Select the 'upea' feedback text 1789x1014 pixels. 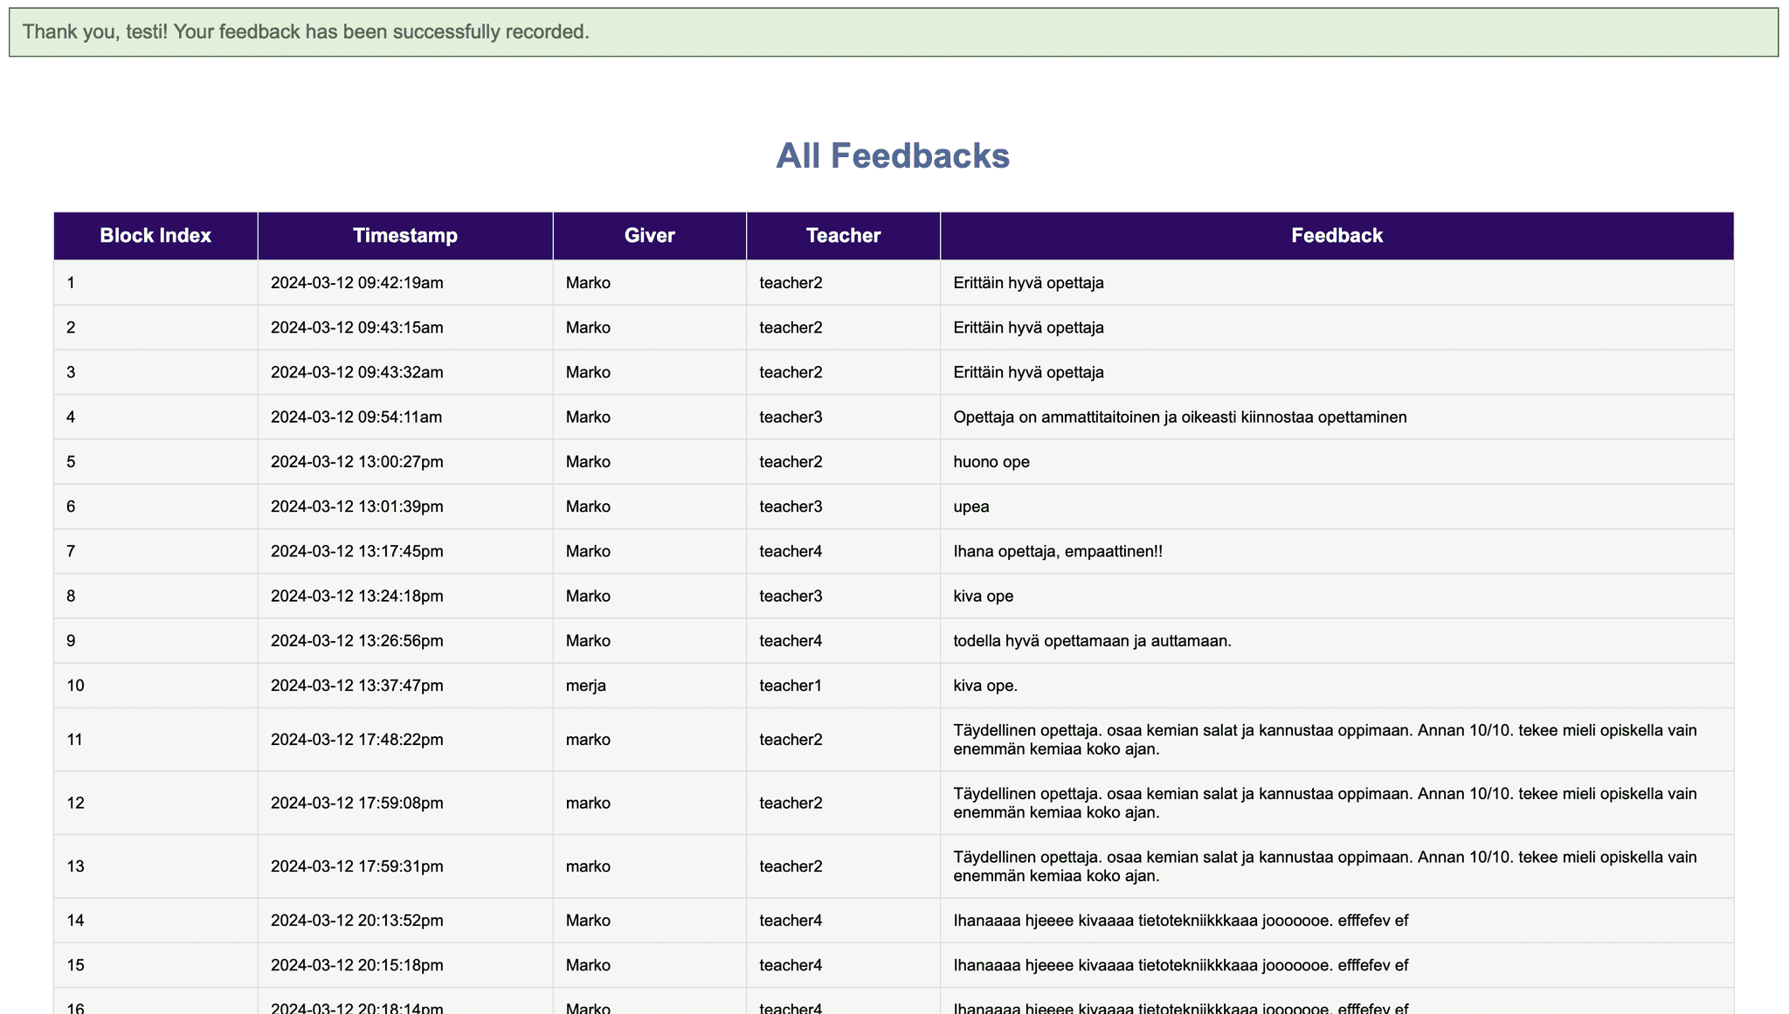point(971,507)
